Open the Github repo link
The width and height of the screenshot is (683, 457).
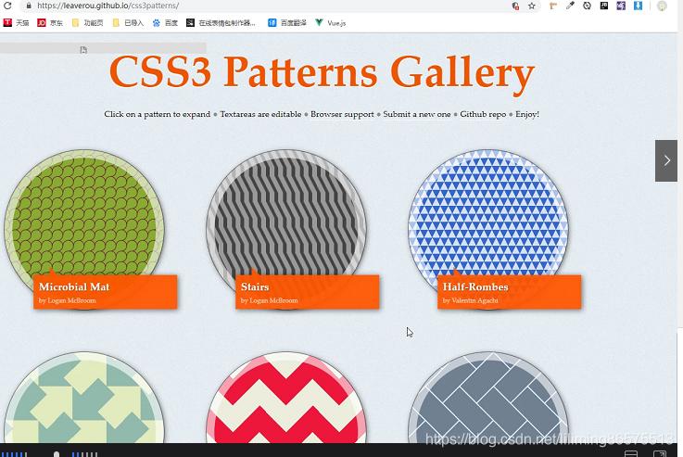[483, 114]
